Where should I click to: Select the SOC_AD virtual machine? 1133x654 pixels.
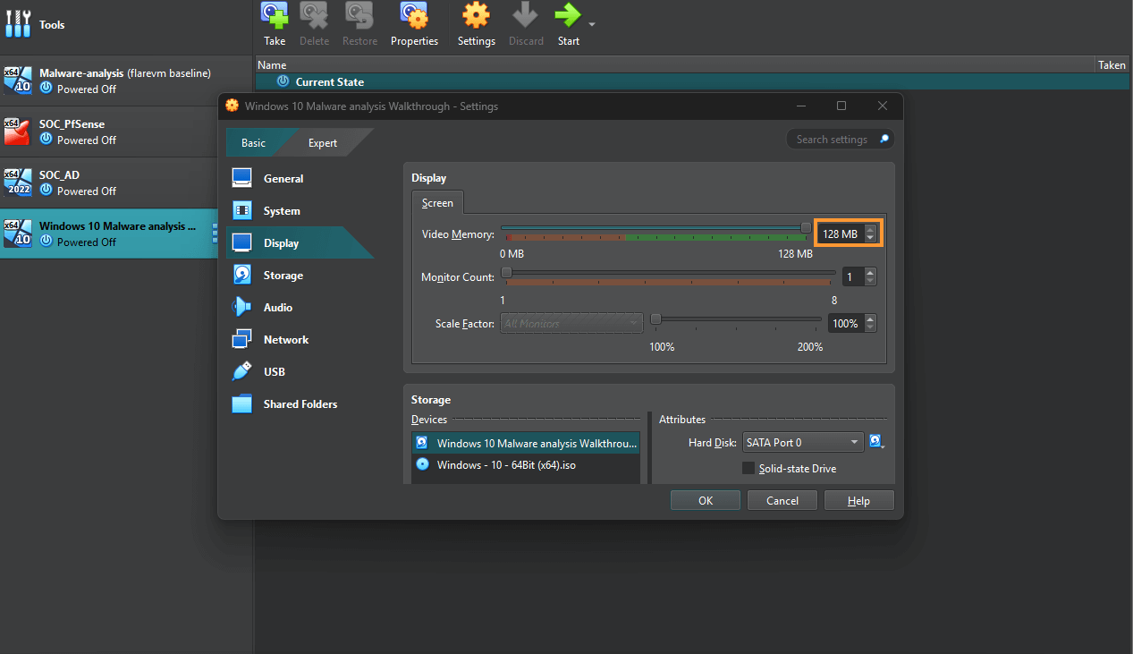[x=126, y=183]
